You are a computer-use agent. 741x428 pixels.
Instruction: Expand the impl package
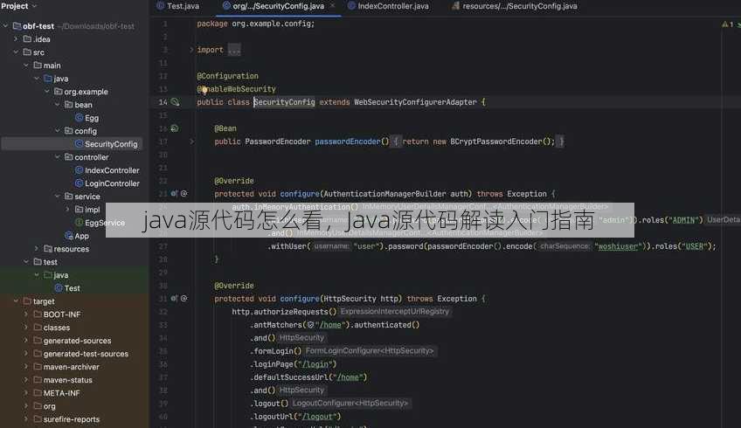[68, 210]
